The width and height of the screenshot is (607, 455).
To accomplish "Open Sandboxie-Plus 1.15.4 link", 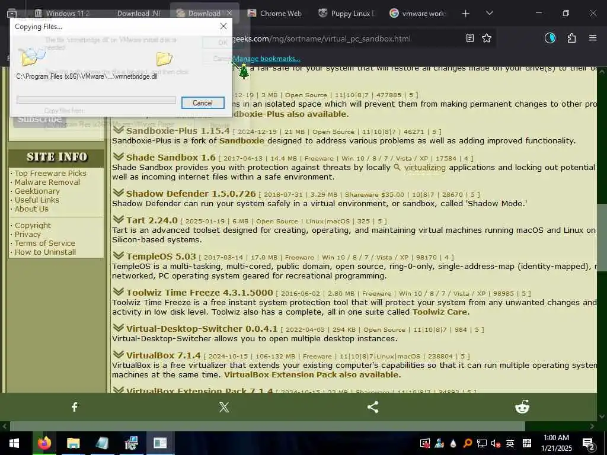I will (x=178, y=131).
